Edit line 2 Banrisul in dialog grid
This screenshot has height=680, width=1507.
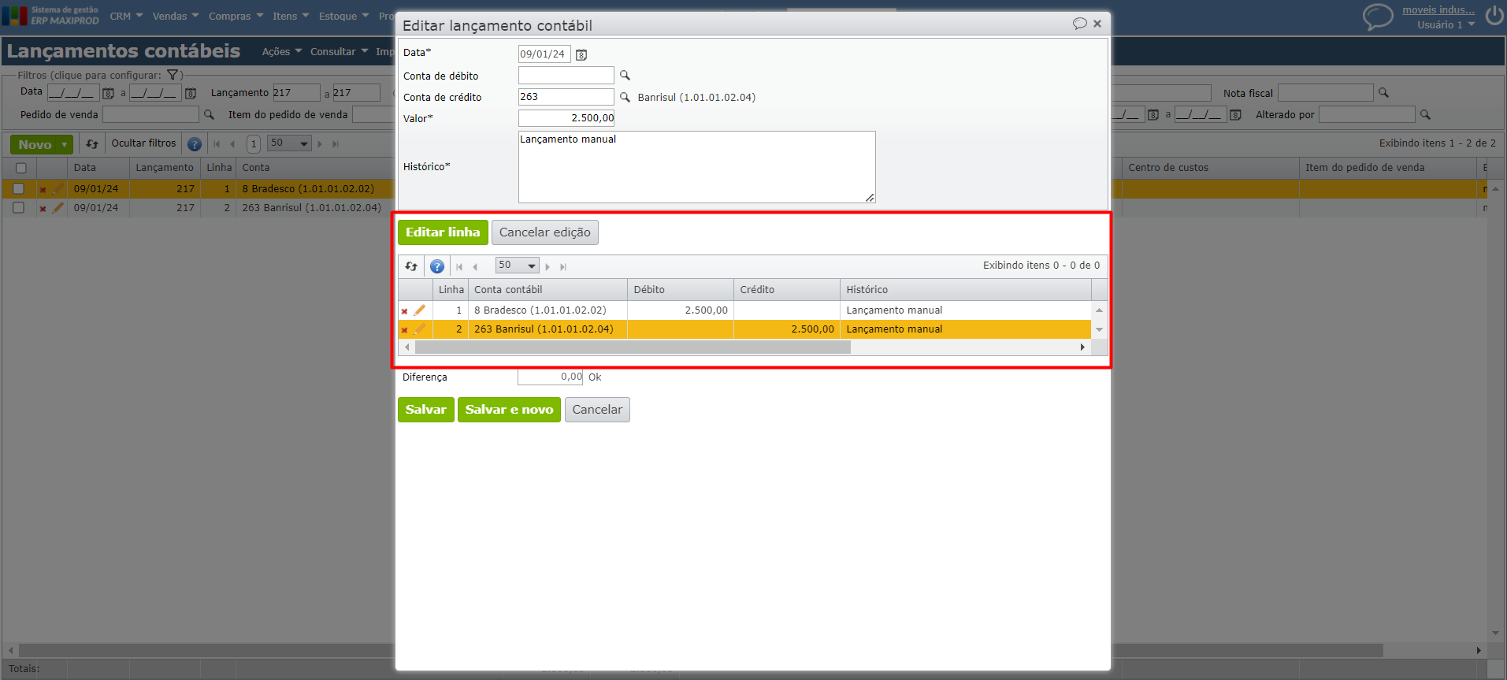click(420, 329)
